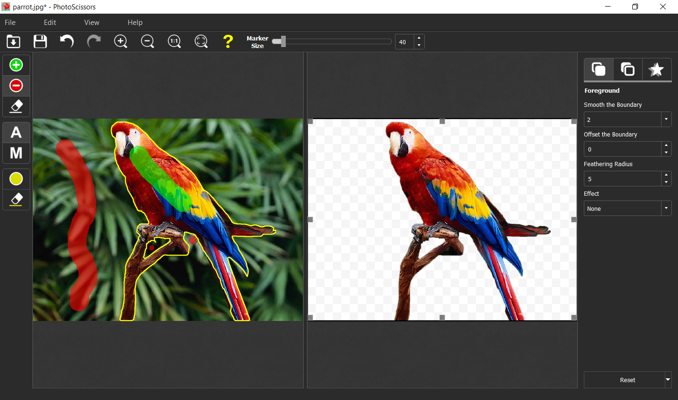Viewport: 678px width, 400px height.
Task: Open the yellow help question mark
Action: pyautogui.click(x=228, y=41)
